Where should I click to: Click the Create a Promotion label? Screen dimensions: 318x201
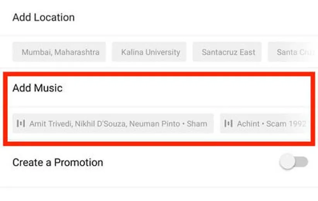pyautogui.click(x=58, y=162)
